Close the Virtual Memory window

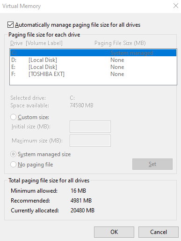tap(176, 6)
